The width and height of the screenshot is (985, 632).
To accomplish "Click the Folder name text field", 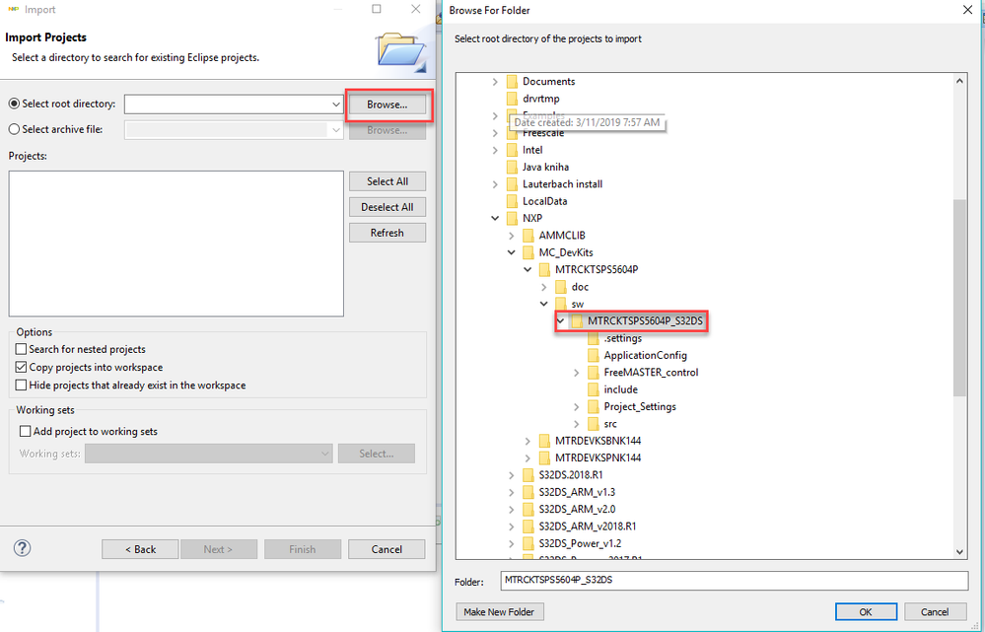I will point(735,581).
